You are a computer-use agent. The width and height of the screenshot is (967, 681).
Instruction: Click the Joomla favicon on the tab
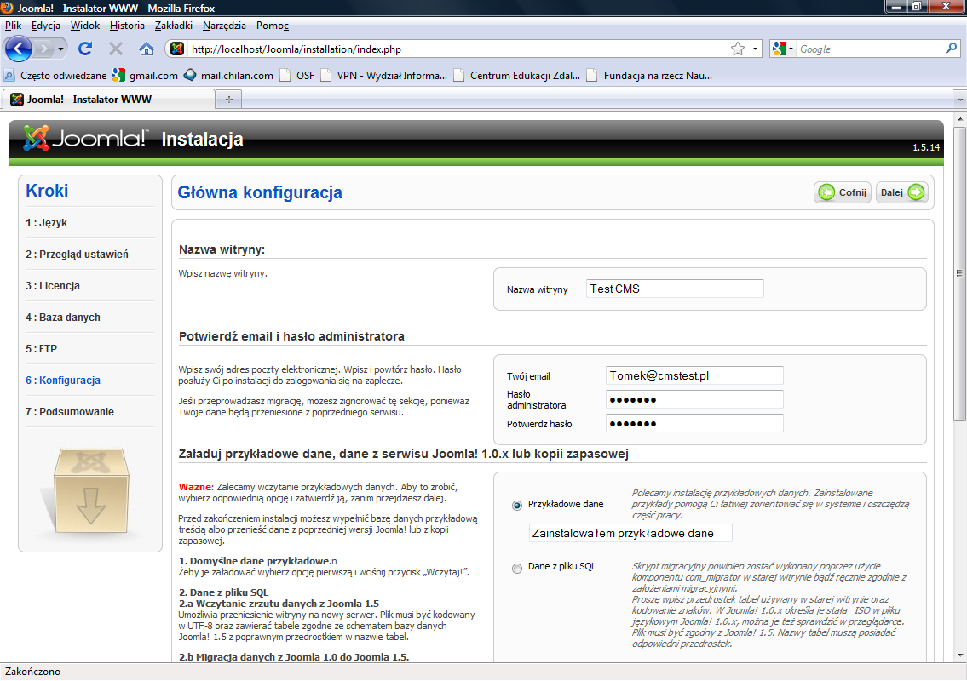tap(17, 100)
